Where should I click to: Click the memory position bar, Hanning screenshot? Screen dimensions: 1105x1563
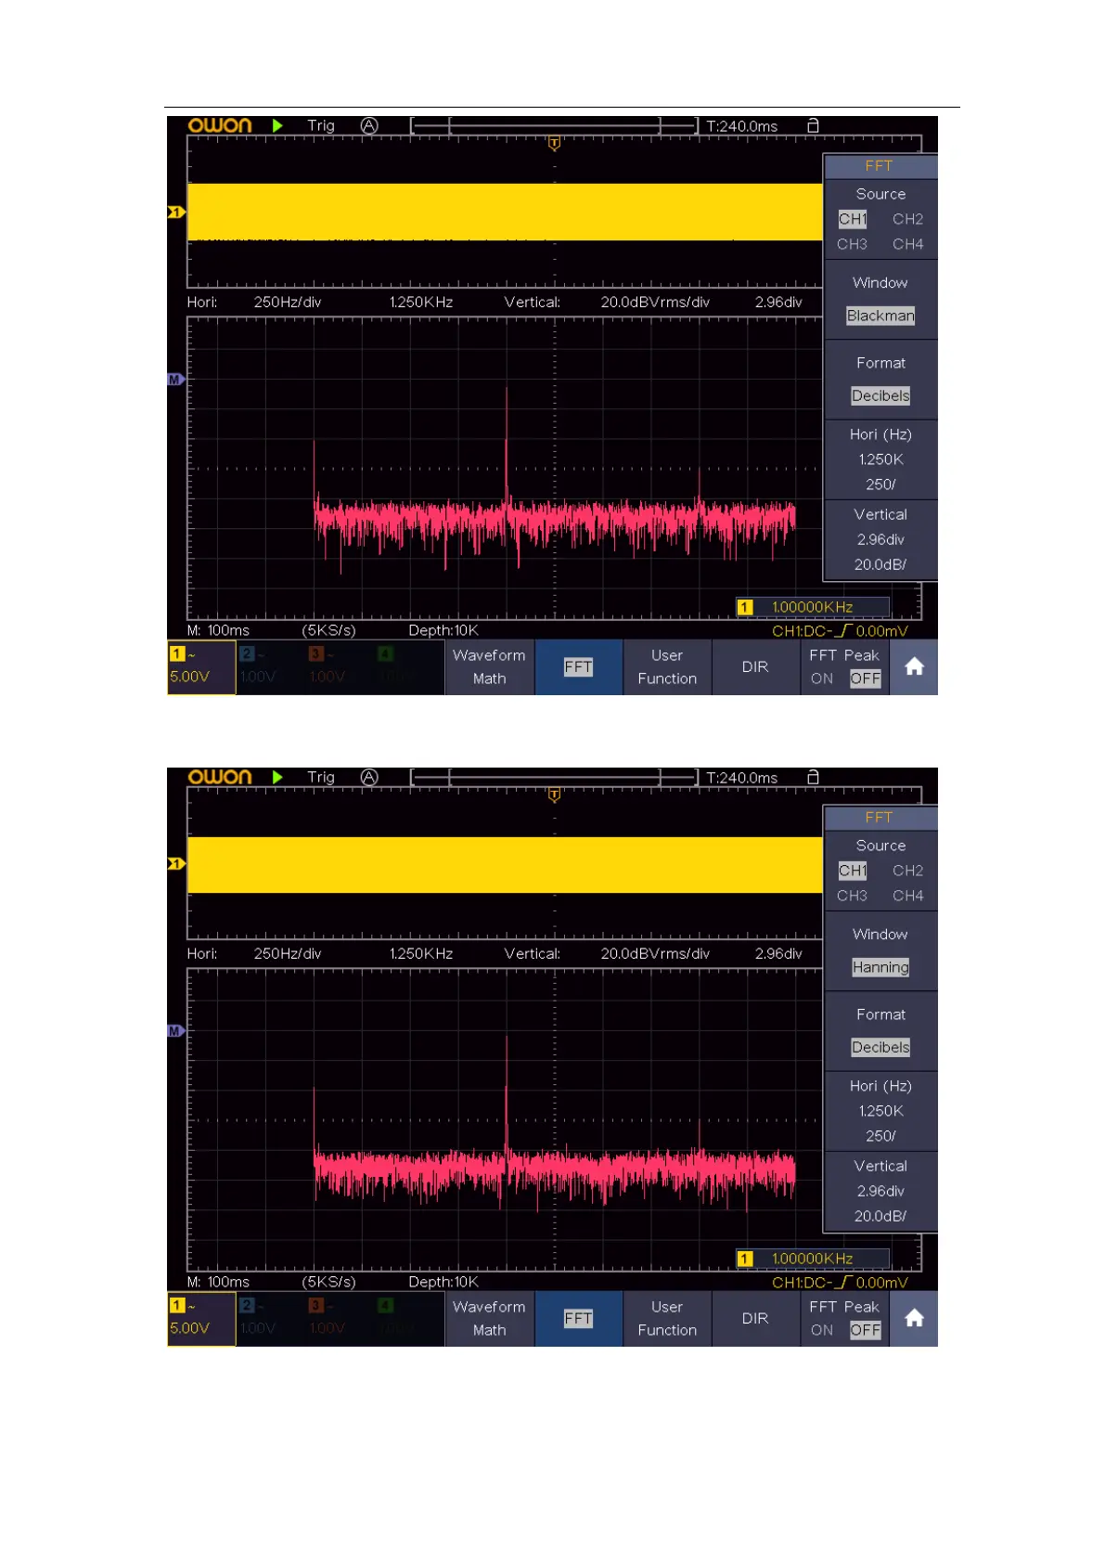click(555, 777)
